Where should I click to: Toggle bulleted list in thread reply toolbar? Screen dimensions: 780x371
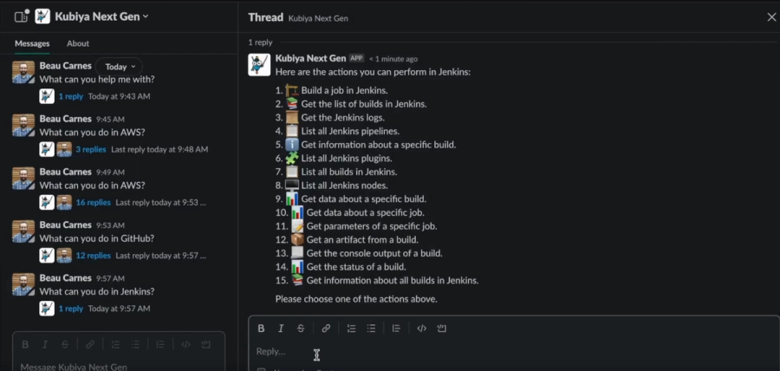tap(371, 329)
